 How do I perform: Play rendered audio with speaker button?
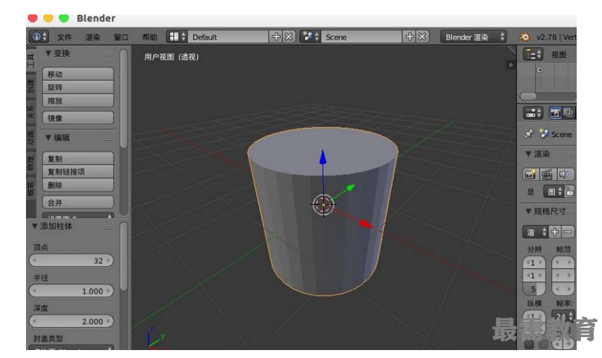pos(564,175)
